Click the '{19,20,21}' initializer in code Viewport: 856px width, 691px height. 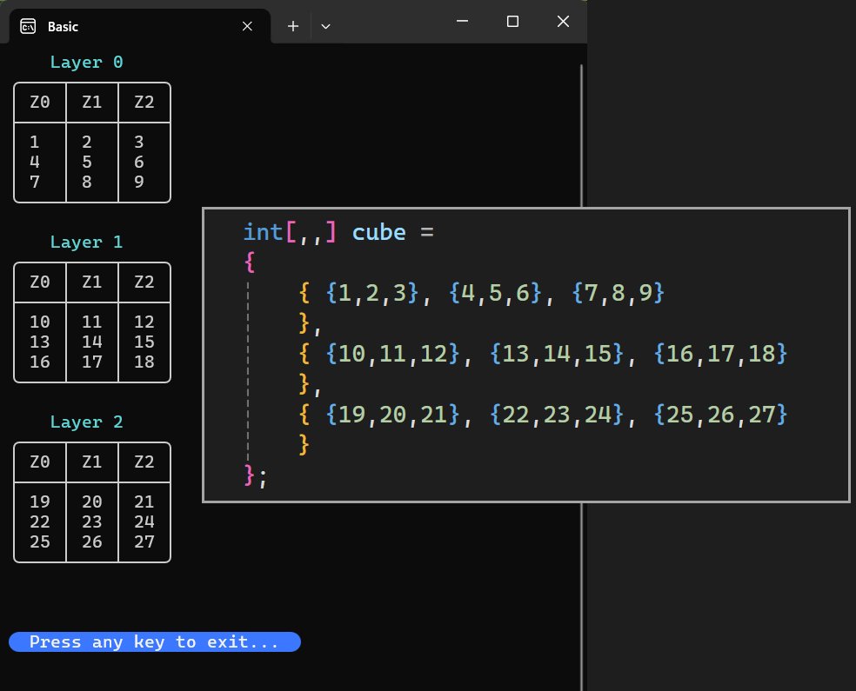pyautogui.click(x=392, y=415)
